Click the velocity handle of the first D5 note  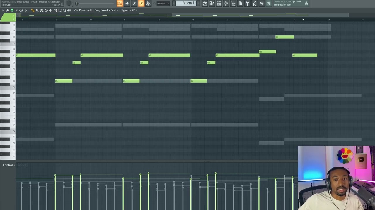pyautogui.click(x=55, y=176)
